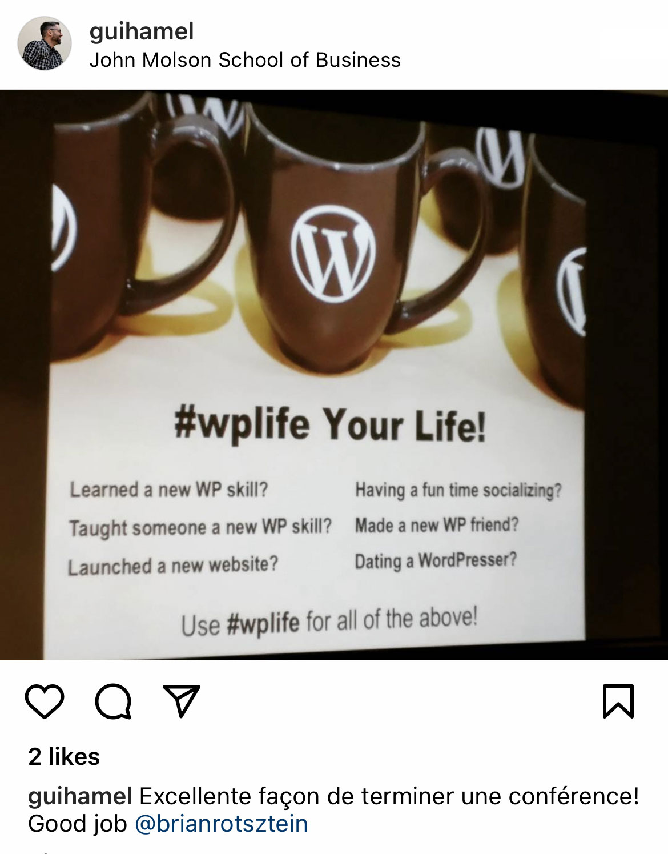Share the post with the paper plane icon

[182, 700]
